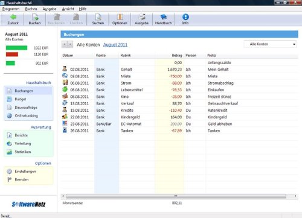The width and height of the screenshot is (302, 218).
Task: Click the August 2011 month link
Action: pos(115,45)
